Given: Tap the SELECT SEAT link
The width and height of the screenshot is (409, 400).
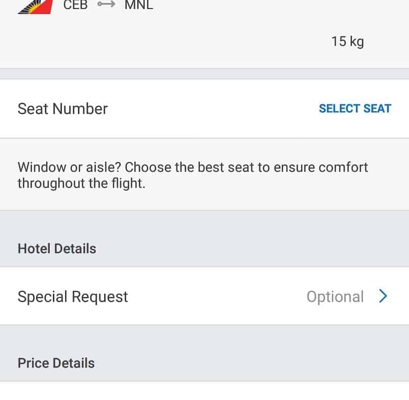Looking at the screenshot, I should (355, 108).
